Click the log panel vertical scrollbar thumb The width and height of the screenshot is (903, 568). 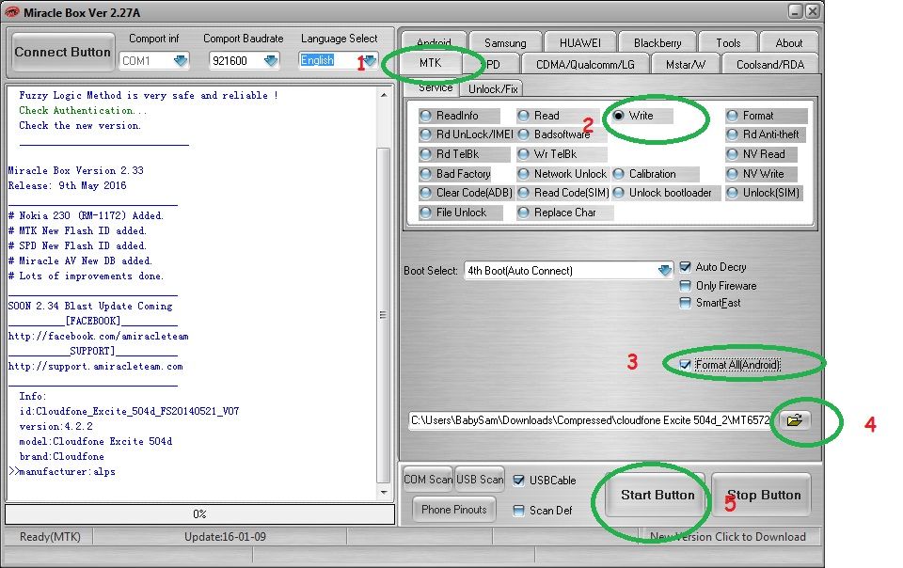pyautogui.click(x=383, y=315)
